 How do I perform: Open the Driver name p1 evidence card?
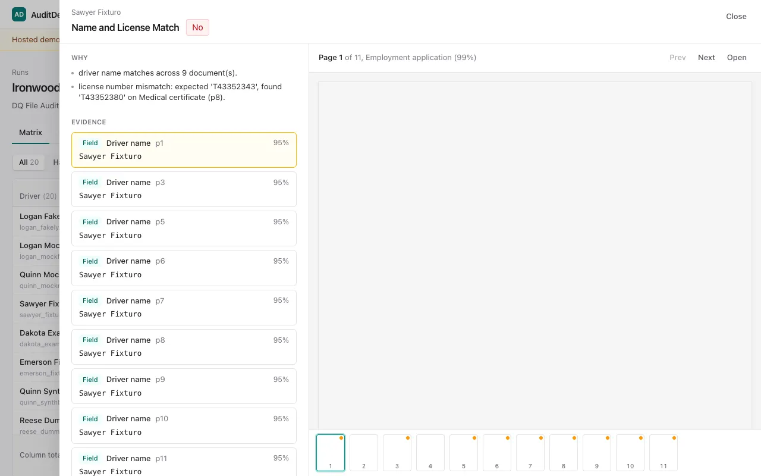coord(184,150)
